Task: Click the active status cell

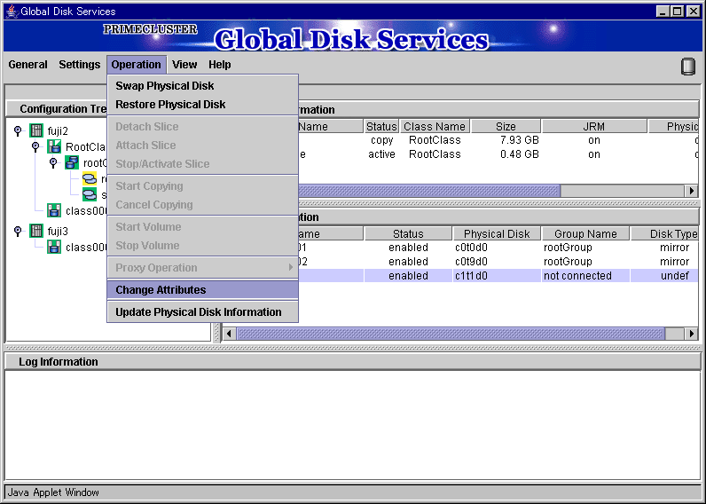Action: tap(381, 154)
